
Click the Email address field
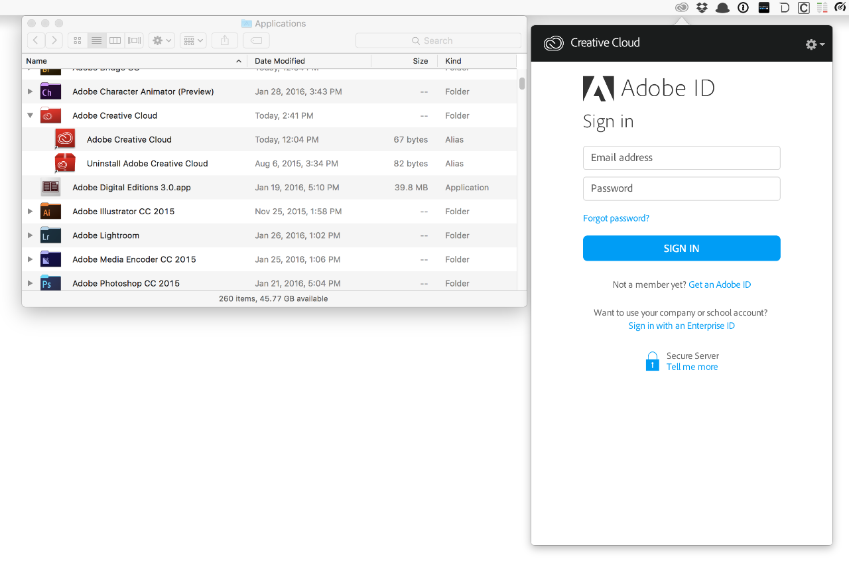click(x=681, y=158)
